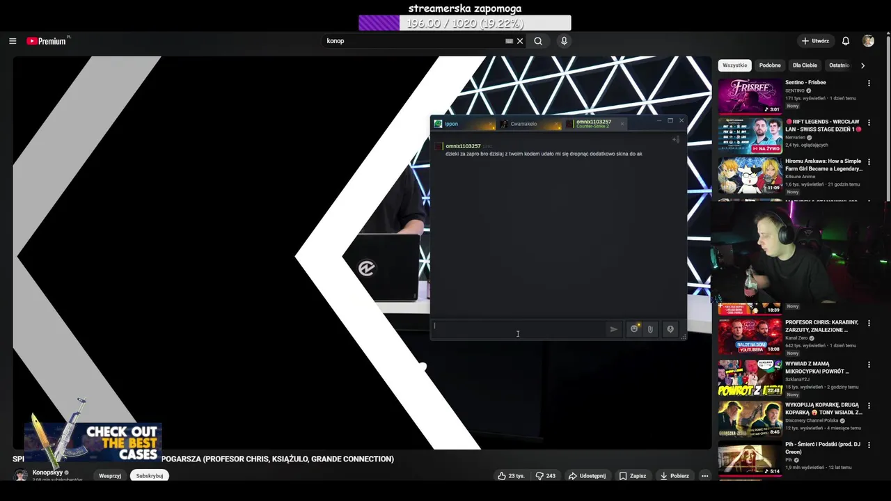Open the notifications bell
891x501 pixels.
point(846,41)
